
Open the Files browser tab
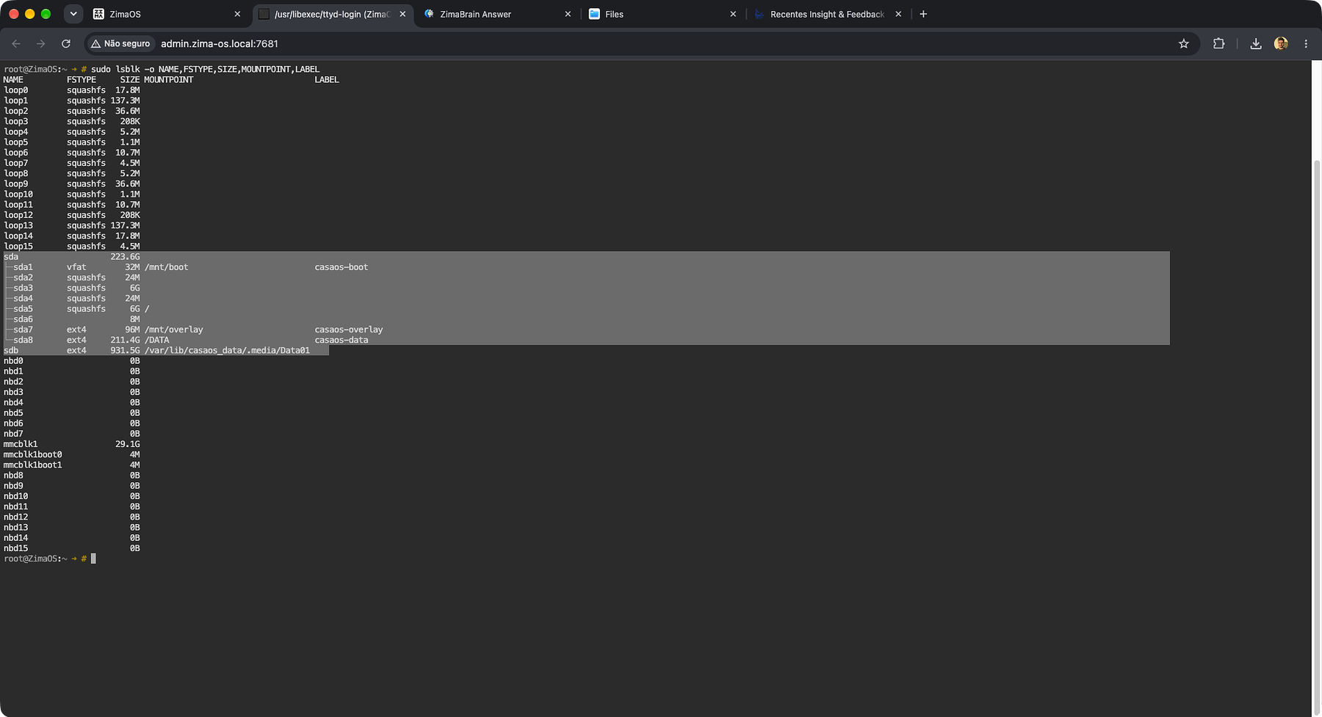tap(662, 14)
